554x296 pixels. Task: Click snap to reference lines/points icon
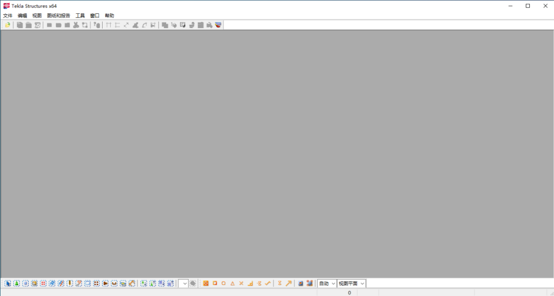301,283
